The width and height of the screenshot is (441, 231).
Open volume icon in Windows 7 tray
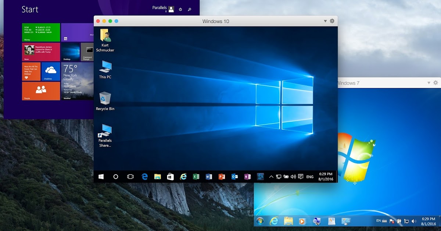click(414, 221)
